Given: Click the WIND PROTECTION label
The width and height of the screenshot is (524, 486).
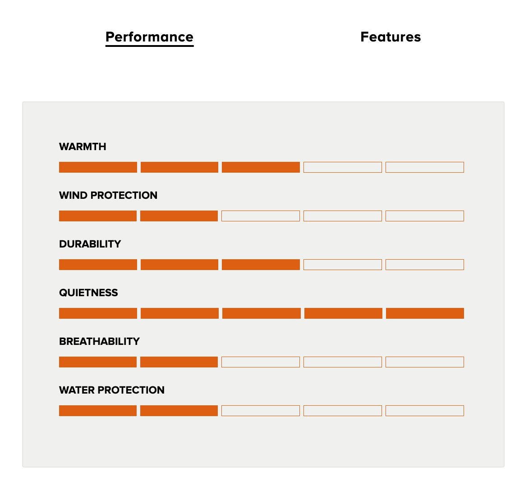Looking at the screenshot, I should (x=108, y=195).
